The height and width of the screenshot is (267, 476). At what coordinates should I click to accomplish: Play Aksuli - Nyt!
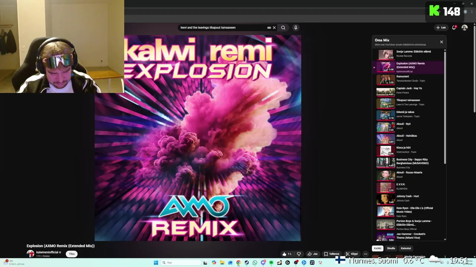(408, 126)
